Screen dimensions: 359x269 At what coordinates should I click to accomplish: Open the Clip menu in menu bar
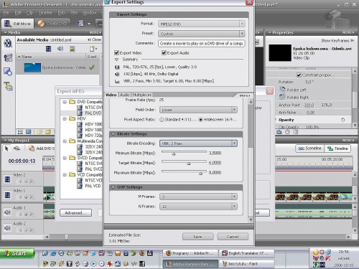point(29,13)
